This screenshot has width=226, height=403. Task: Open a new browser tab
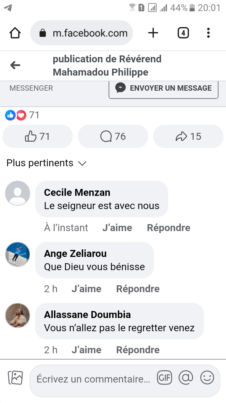[x=153, y=33]
